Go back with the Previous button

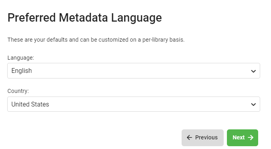pyautogui.click(x=202, y=138)
